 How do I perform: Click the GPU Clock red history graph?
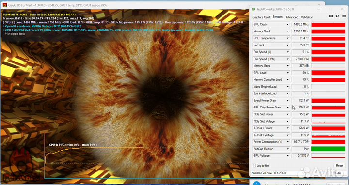tap(328, 25)
